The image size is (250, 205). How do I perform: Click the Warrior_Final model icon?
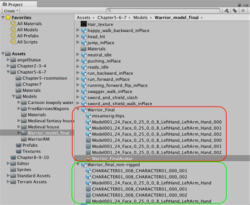pos(84,110)
